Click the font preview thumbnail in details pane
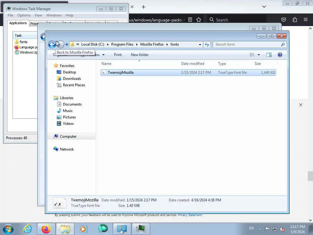 [60, 203]
